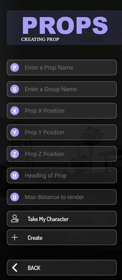Click the Z position circle icon
Image resolution: width=122 pixels, height=280 pixels.
coord(14,154)
